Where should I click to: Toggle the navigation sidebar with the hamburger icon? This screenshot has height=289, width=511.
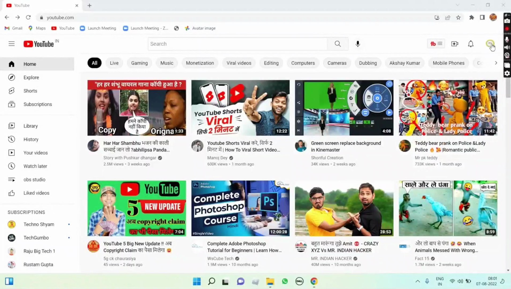(x=12, y=44)
